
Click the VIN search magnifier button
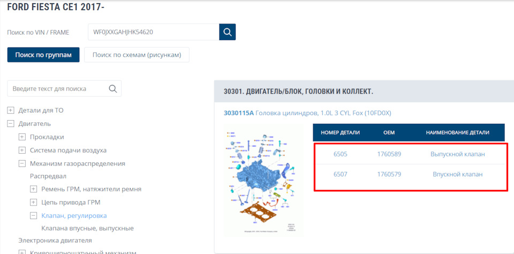227,32
